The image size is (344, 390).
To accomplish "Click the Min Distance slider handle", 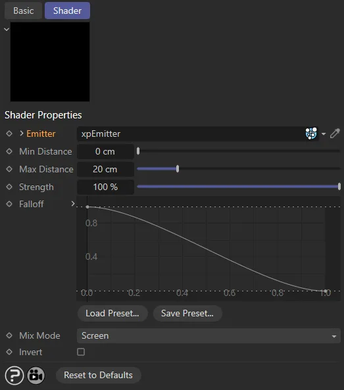I will pyautogui.click(x=138, y=151).
